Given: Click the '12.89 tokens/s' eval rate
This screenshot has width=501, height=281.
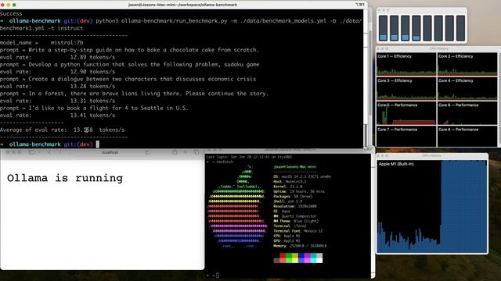Looking at the screenshot, I should click(92, 57).
